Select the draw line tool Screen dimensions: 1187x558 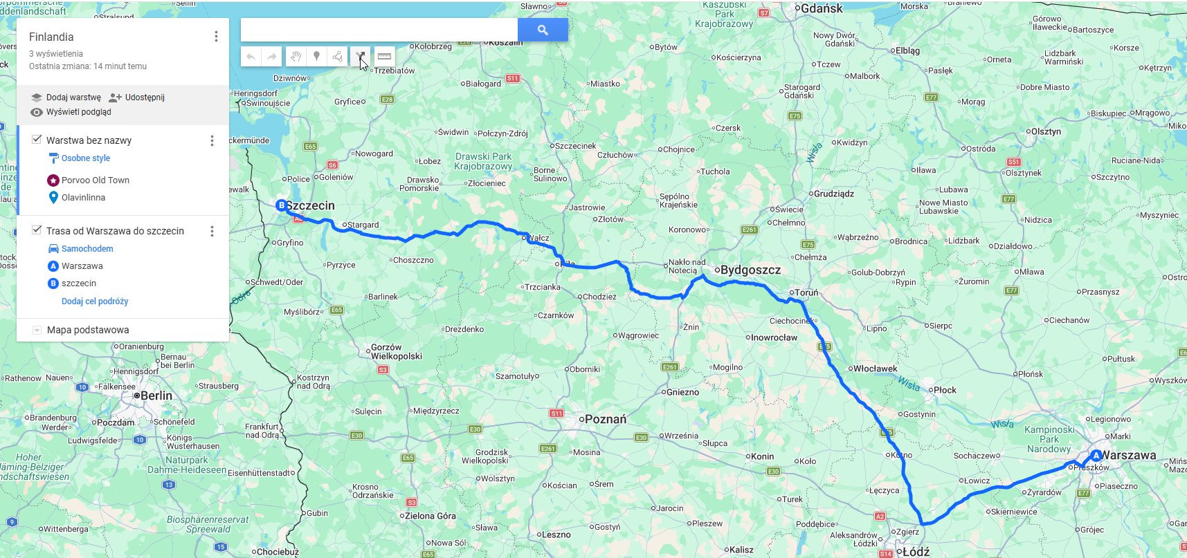pyautogui.click(x=338, y=57)
